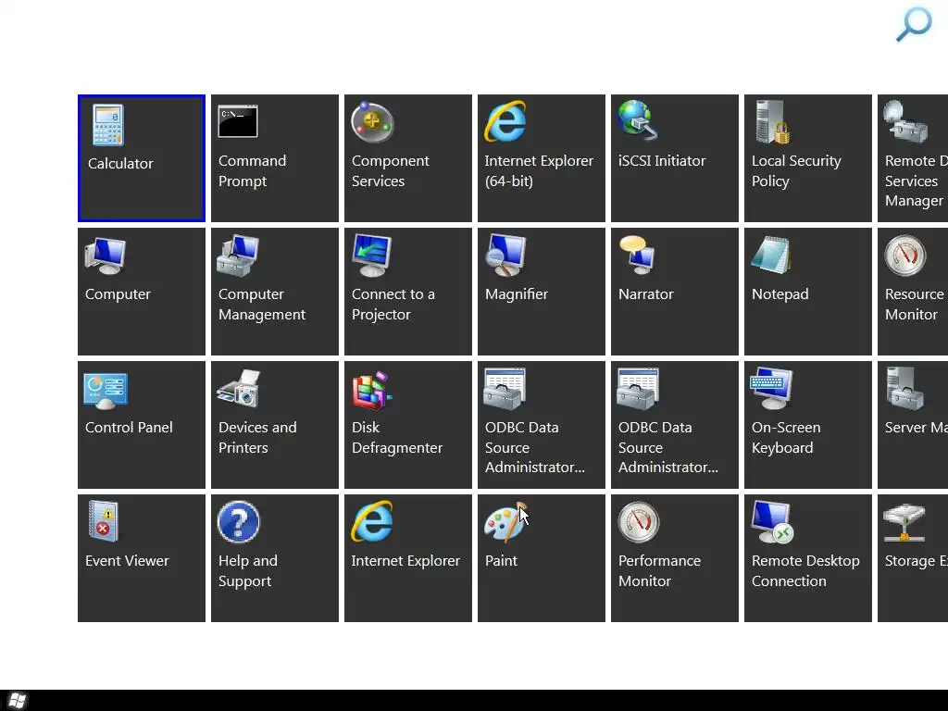Start Narrator
948x711 pixels.
[675, 292]
